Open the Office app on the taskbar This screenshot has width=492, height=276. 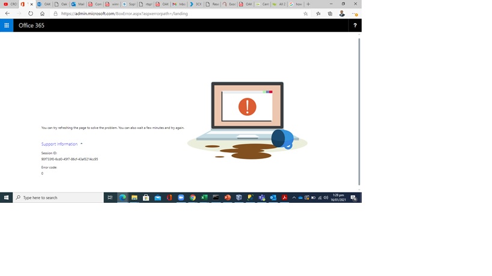coord(169,197)
